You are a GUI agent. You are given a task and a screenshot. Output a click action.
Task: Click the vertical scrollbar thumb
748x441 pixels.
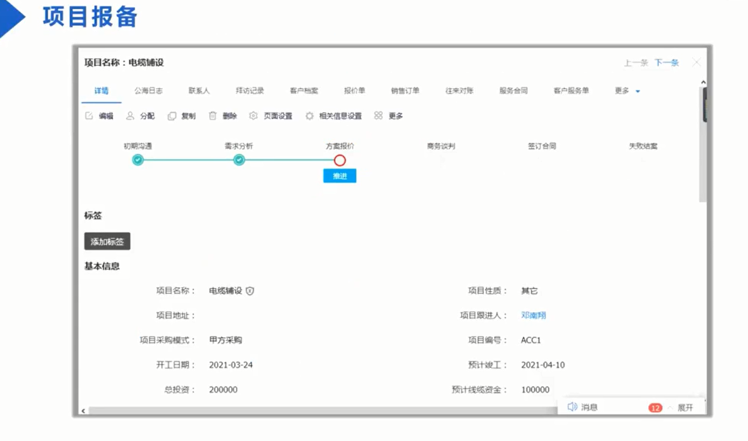tap(703, 144)
